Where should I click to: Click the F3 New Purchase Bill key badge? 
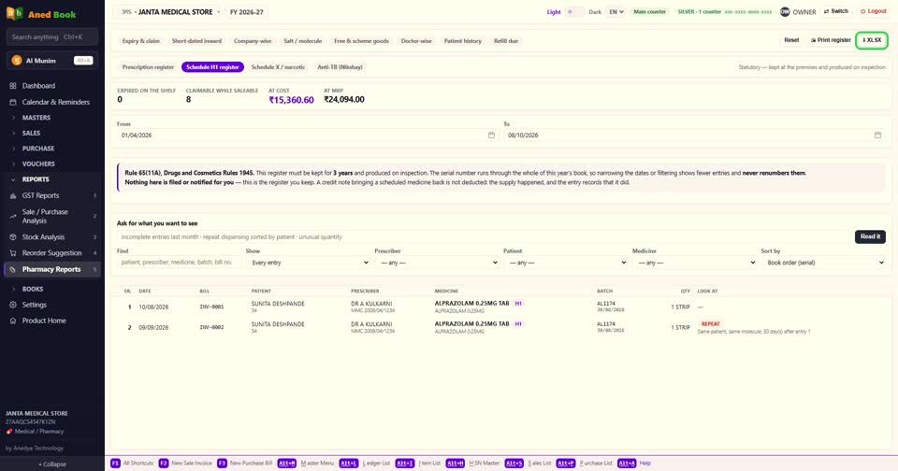tap(222, 463)
